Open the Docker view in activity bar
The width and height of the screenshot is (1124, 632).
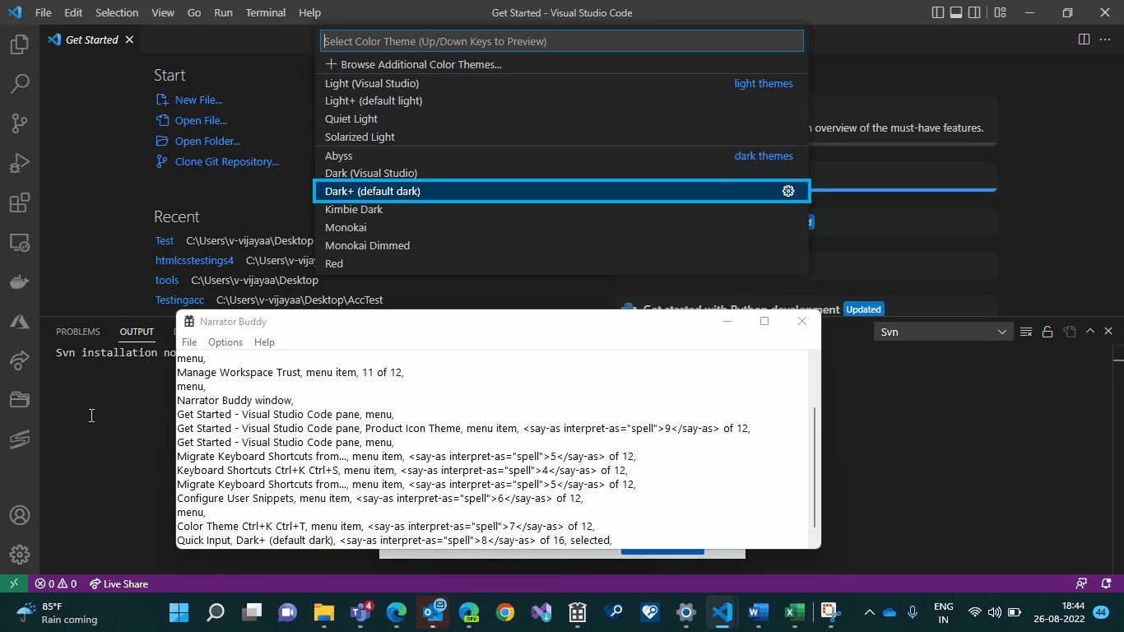20,281
